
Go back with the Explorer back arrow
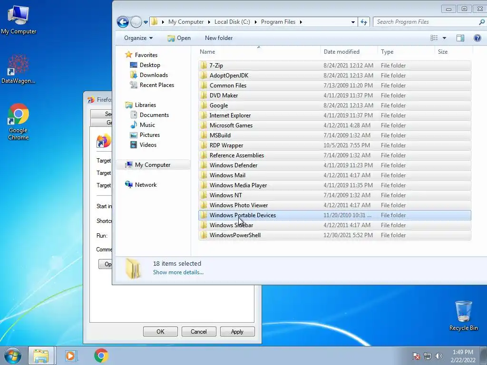pyautogui.click(x=123, y=22)
